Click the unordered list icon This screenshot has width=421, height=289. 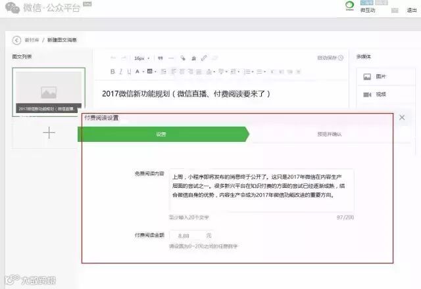click(x=259, y=72)
